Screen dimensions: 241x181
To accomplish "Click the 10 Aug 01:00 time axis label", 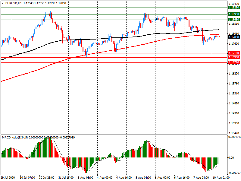I will 221,178.
